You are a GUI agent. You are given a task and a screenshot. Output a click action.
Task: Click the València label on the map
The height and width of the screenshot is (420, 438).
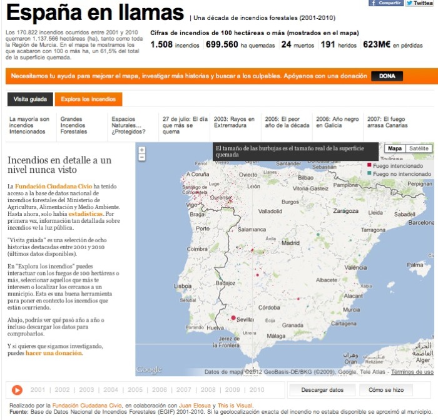coord(355,267)
